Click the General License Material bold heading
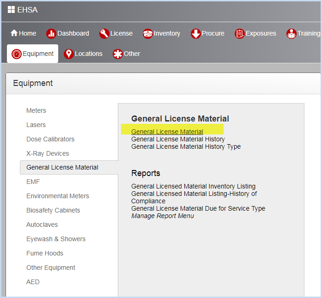This screenshot has width=322, height=298. pos(180,119)
